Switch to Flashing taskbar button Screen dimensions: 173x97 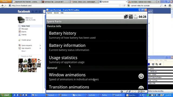[105, 95]
